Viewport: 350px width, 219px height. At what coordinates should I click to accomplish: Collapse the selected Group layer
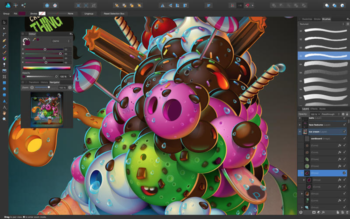point(302,173)
